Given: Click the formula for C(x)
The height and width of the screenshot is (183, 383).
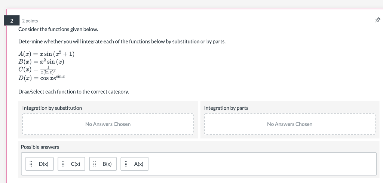Looking at the screenshot, I should [x=37, y=69].
